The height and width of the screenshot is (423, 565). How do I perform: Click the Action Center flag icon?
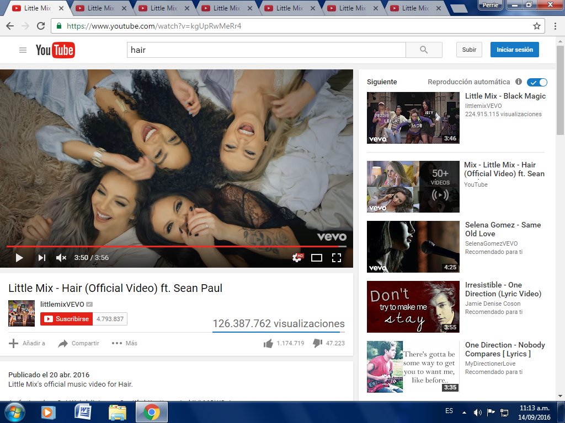click(x=491, y=412)
